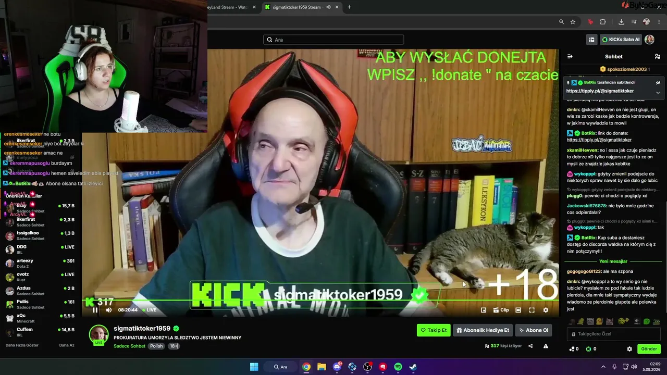
Task: Open Eray channel in sidebar
Action: click(x=41, y=208)
